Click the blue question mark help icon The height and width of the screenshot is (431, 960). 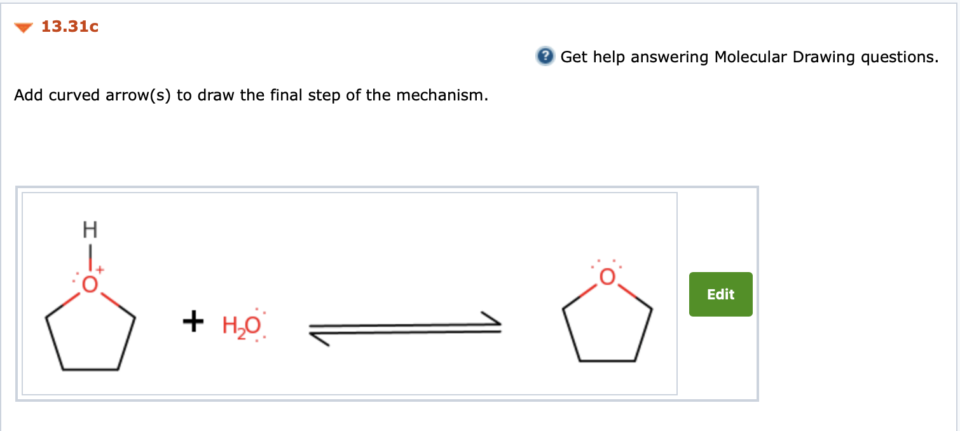pyautogui.click(x=545, y=57)
